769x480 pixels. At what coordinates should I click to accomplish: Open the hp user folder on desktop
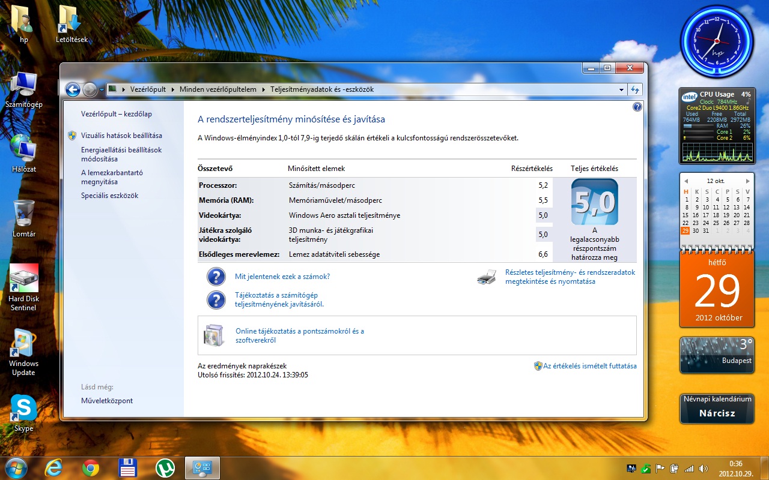coord(24,24)
